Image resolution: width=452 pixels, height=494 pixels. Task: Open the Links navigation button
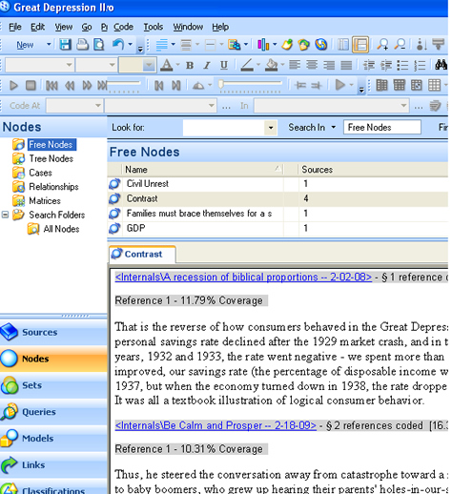pos(53,465)
